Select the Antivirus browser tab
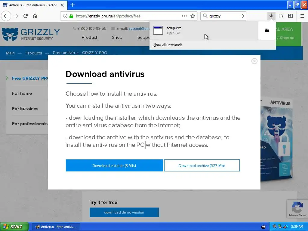 coord(34,5)
